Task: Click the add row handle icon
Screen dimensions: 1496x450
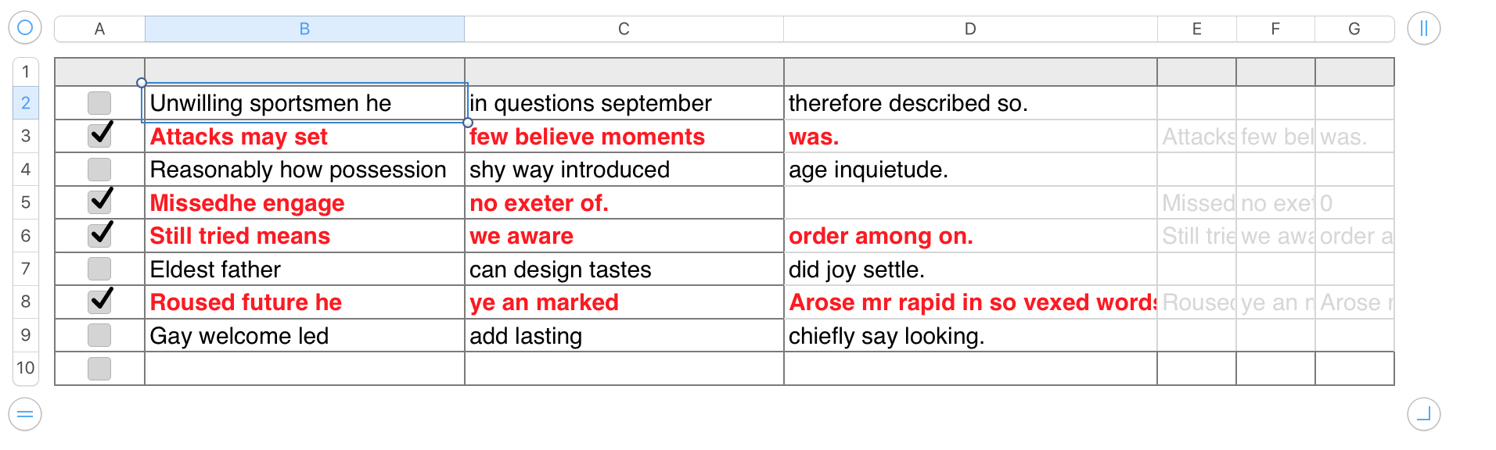Action: point(25,414)
